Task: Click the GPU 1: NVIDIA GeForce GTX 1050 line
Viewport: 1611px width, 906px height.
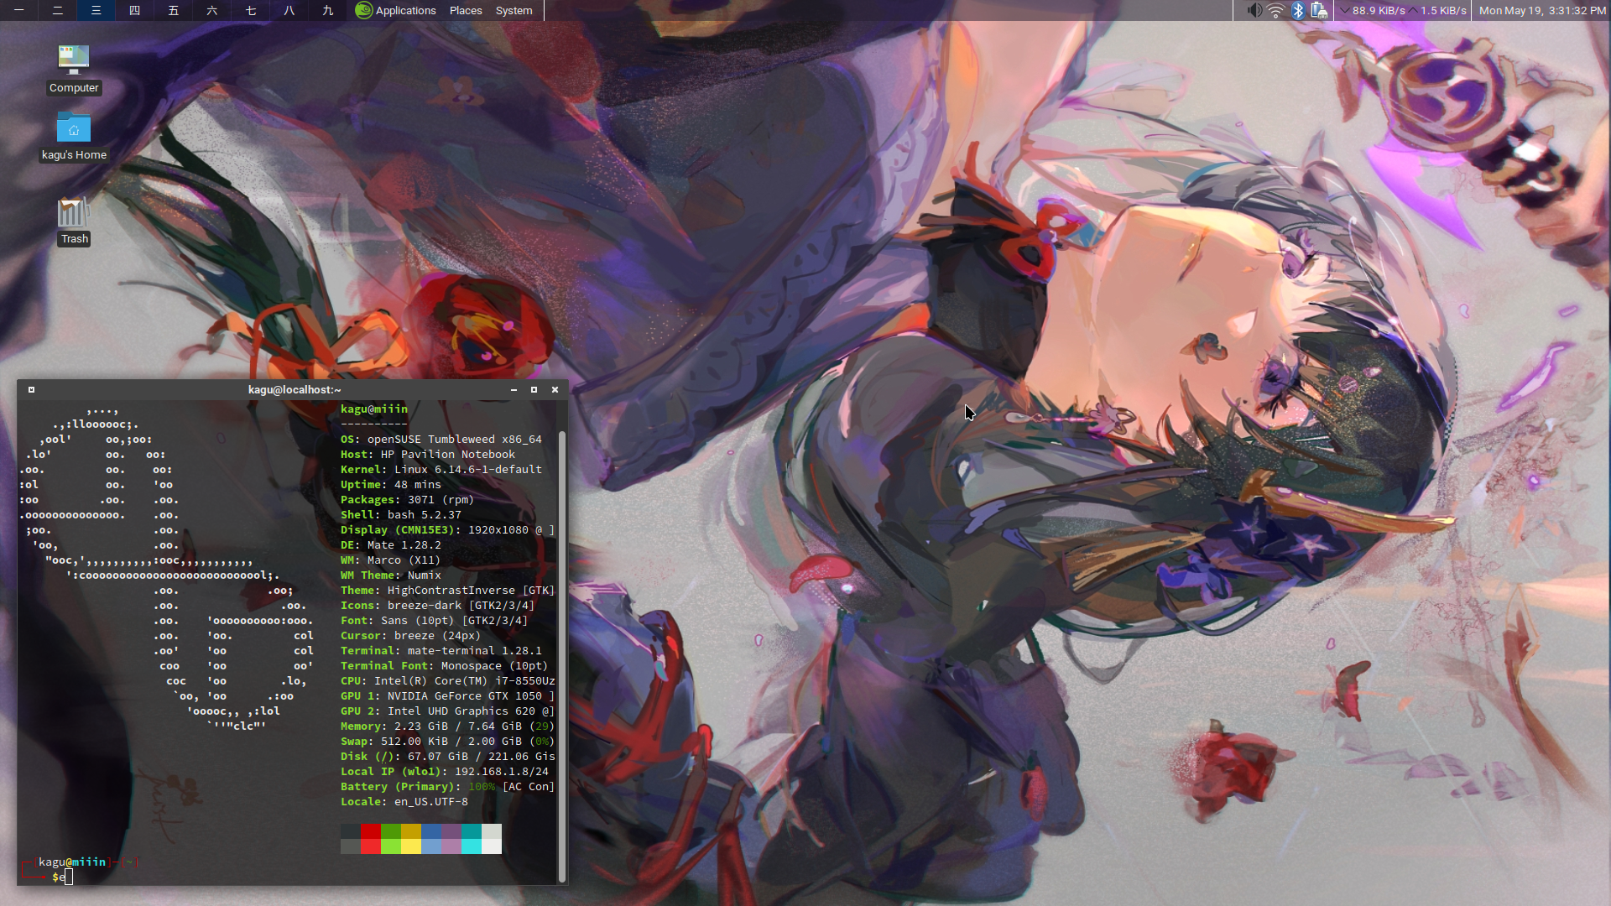Action: [448, 695]
